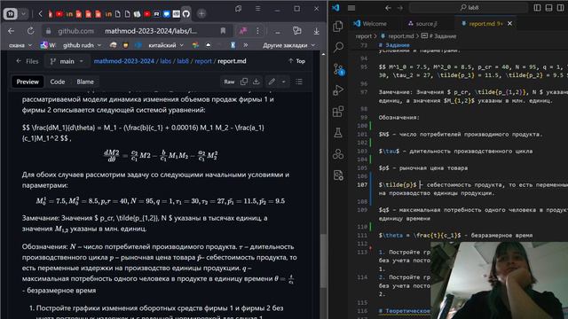Open the Extensions view in VS Code

[338, 112]
